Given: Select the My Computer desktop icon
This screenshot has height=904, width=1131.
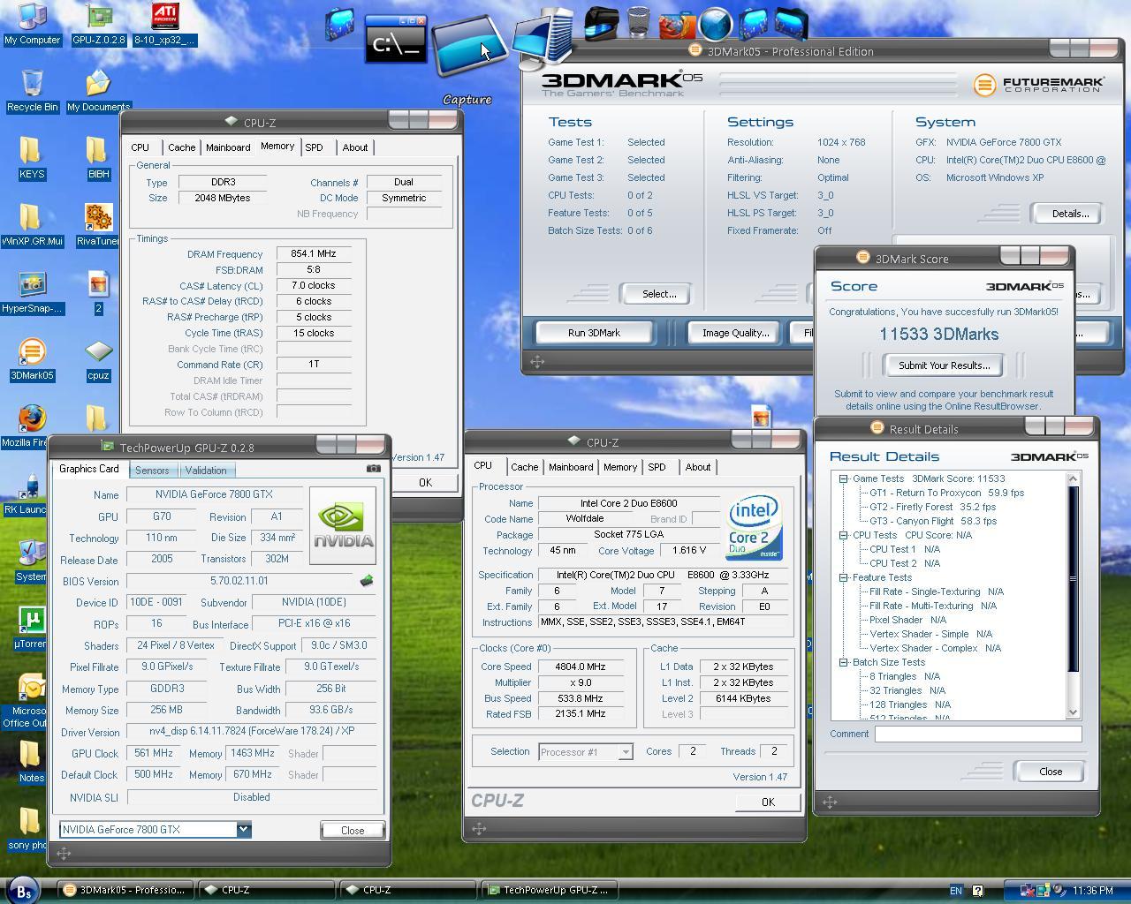Looking at the screenshot, I should 32,24.
